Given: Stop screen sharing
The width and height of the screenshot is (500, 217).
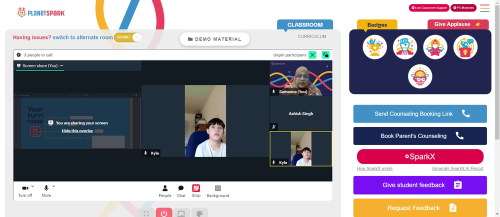Looking at the screenshot, I should [x=196, y=191].
